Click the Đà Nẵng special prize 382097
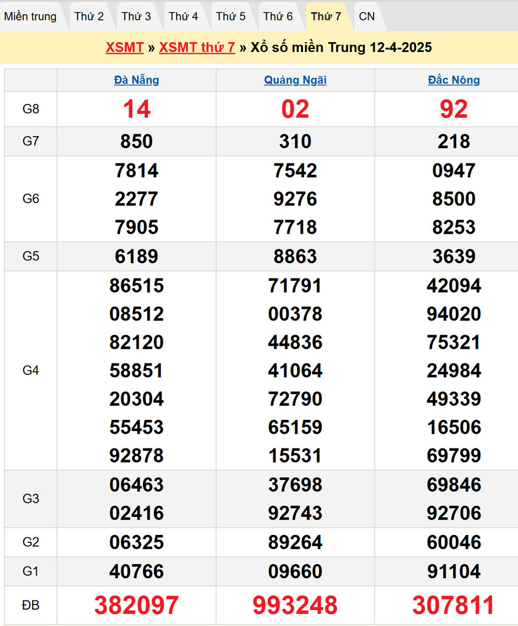The width and height of the screenshot is (518, 626). coord(136,606)
